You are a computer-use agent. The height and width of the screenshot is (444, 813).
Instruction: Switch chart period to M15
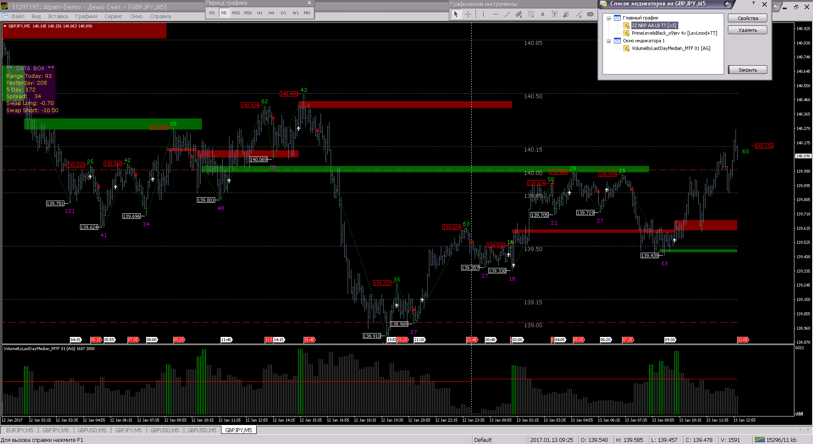[x=236, y=13]
